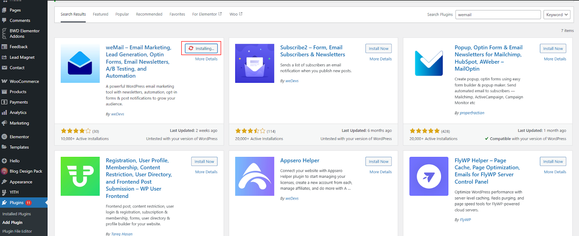Screen dimensions: 579x236
Task: Click the Elementor circle icon
Action: pos(4,137)
